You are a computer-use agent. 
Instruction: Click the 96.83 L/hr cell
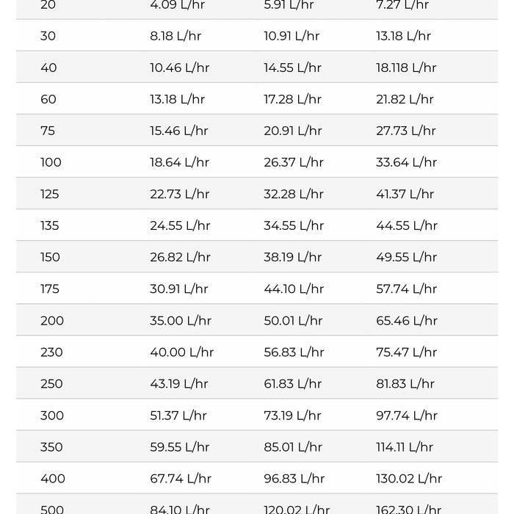click(x=294, y=478)
